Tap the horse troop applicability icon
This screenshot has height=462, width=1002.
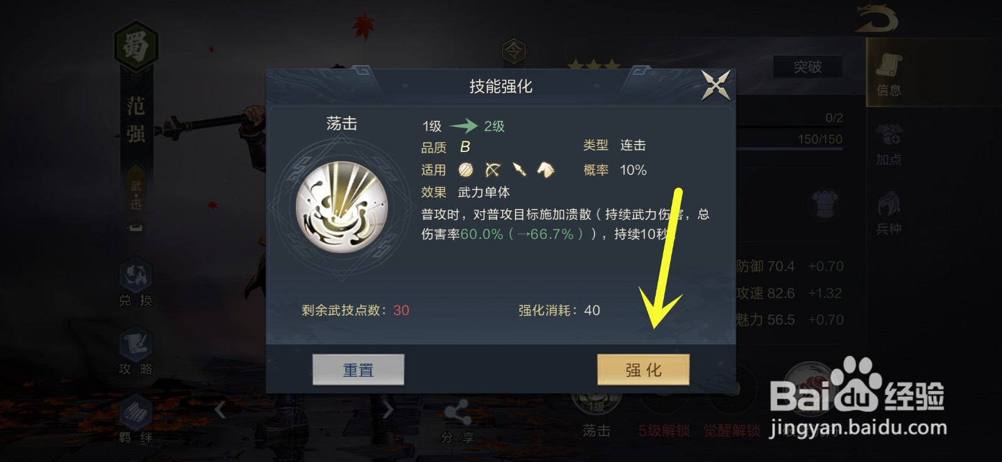(x=545, y=170)
